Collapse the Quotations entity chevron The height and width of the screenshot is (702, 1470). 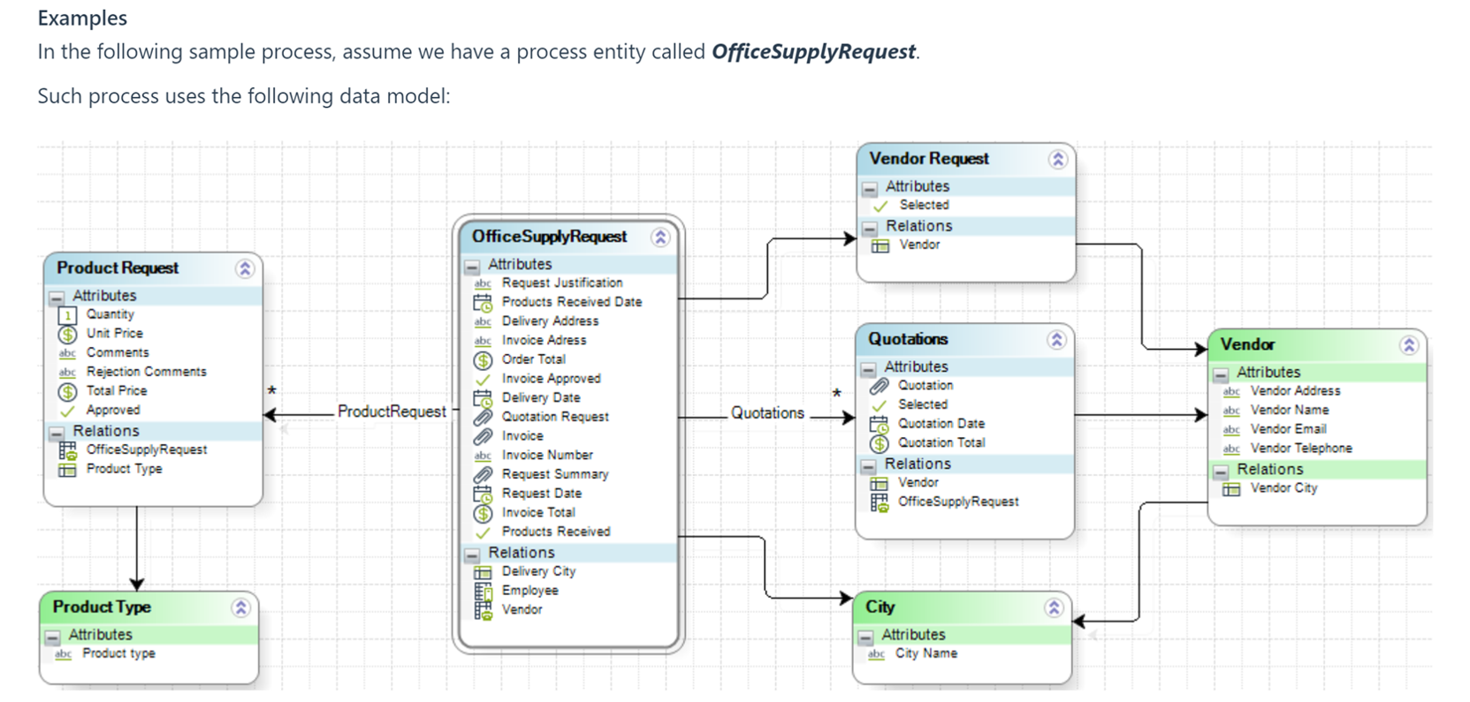pos(1056,340)
